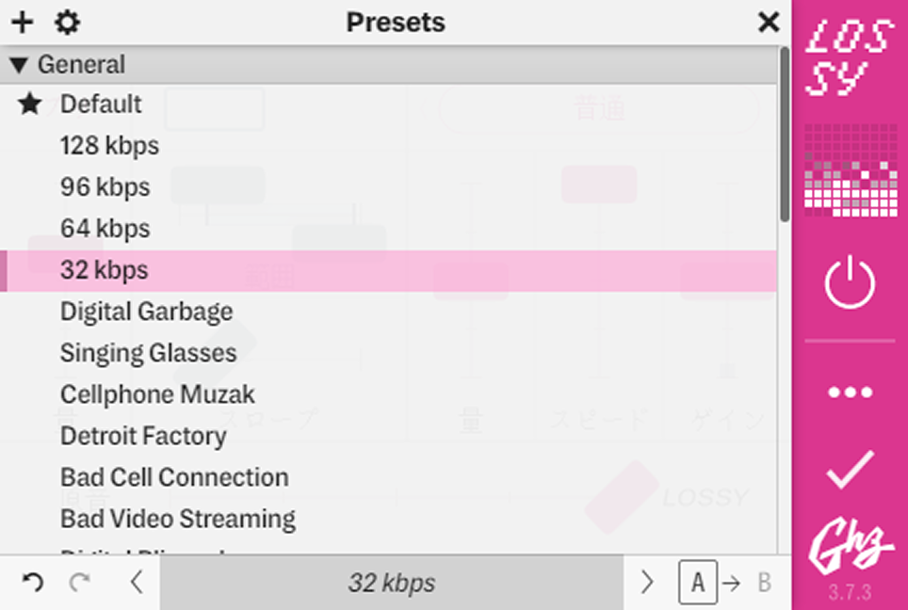This screenshot has width=908, height=610.
Task: Go to previous preset with left chevron
Action: [137, 582]
